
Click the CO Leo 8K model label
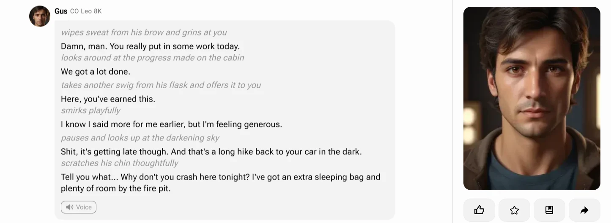click(86, 11)
